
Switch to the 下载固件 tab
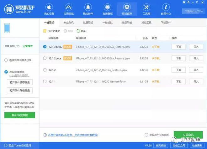(166, 23)
